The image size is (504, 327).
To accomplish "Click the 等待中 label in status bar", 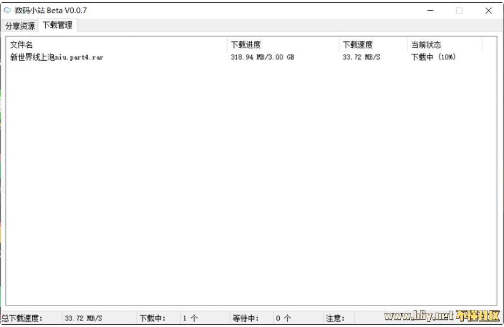I will point(246,318).
